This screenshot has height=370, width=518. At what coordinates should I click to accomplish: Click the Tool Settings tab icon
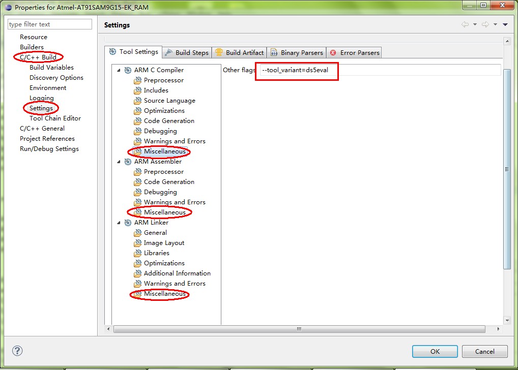click(x=112, y=52)
